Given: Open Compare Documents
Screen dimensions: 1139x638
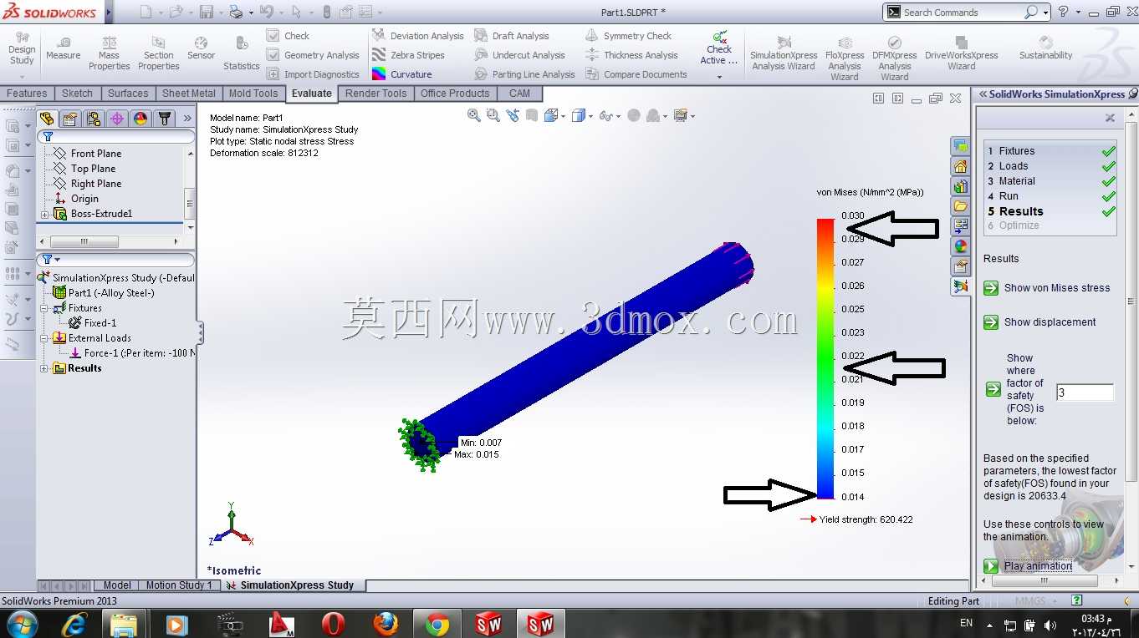Looking at the screenshot, I should coord(636,74).
